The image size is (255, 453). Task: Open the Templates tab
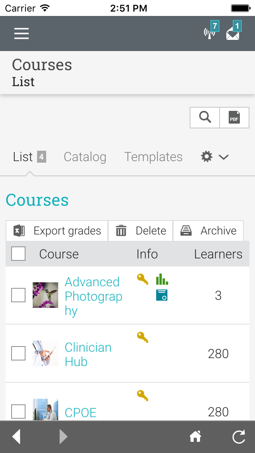pos(153,157)
